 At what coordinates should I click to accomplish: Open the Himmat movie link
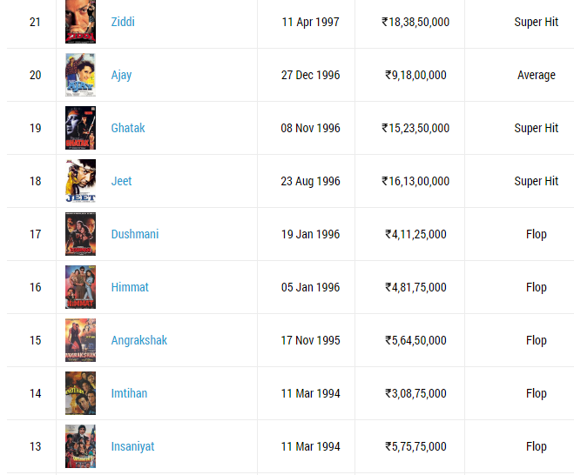130,287
